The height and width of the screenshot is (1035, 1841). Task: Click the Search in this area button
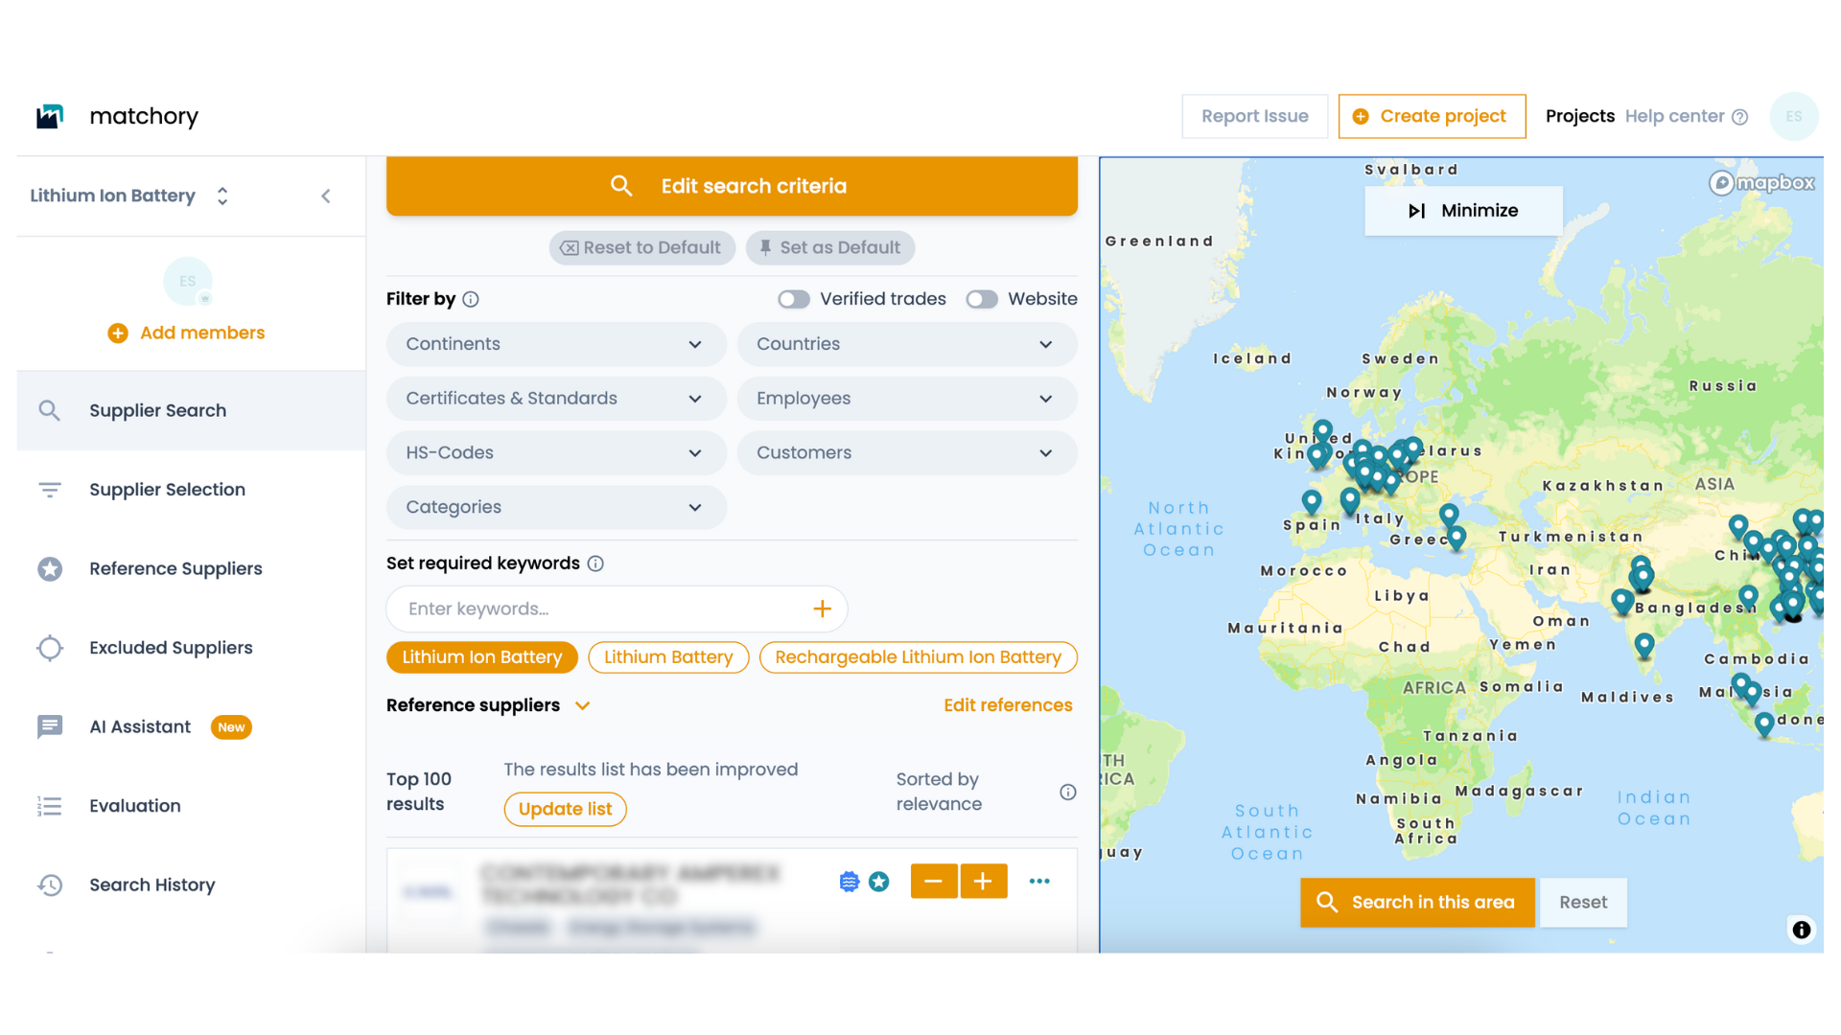(1416, 902)
